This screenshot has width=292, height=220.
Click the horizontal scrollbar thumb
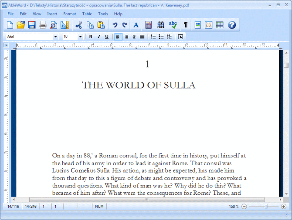click(147, 200)
